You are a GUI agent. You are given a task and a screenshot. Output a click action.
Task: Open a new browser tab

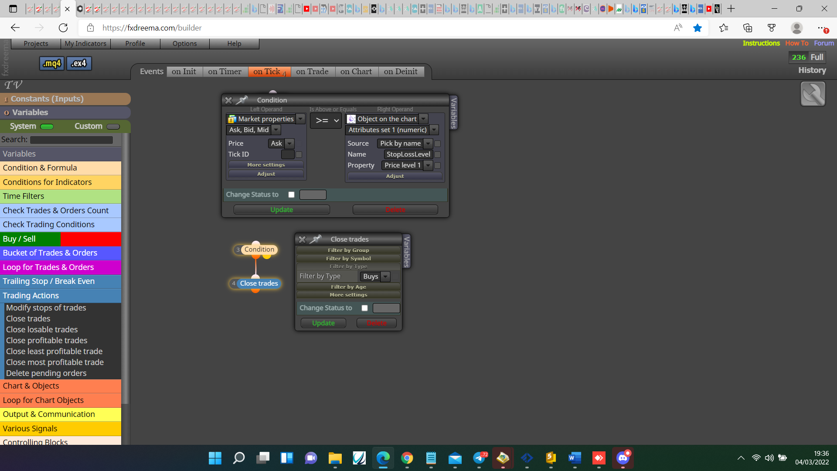pos(731,9)
